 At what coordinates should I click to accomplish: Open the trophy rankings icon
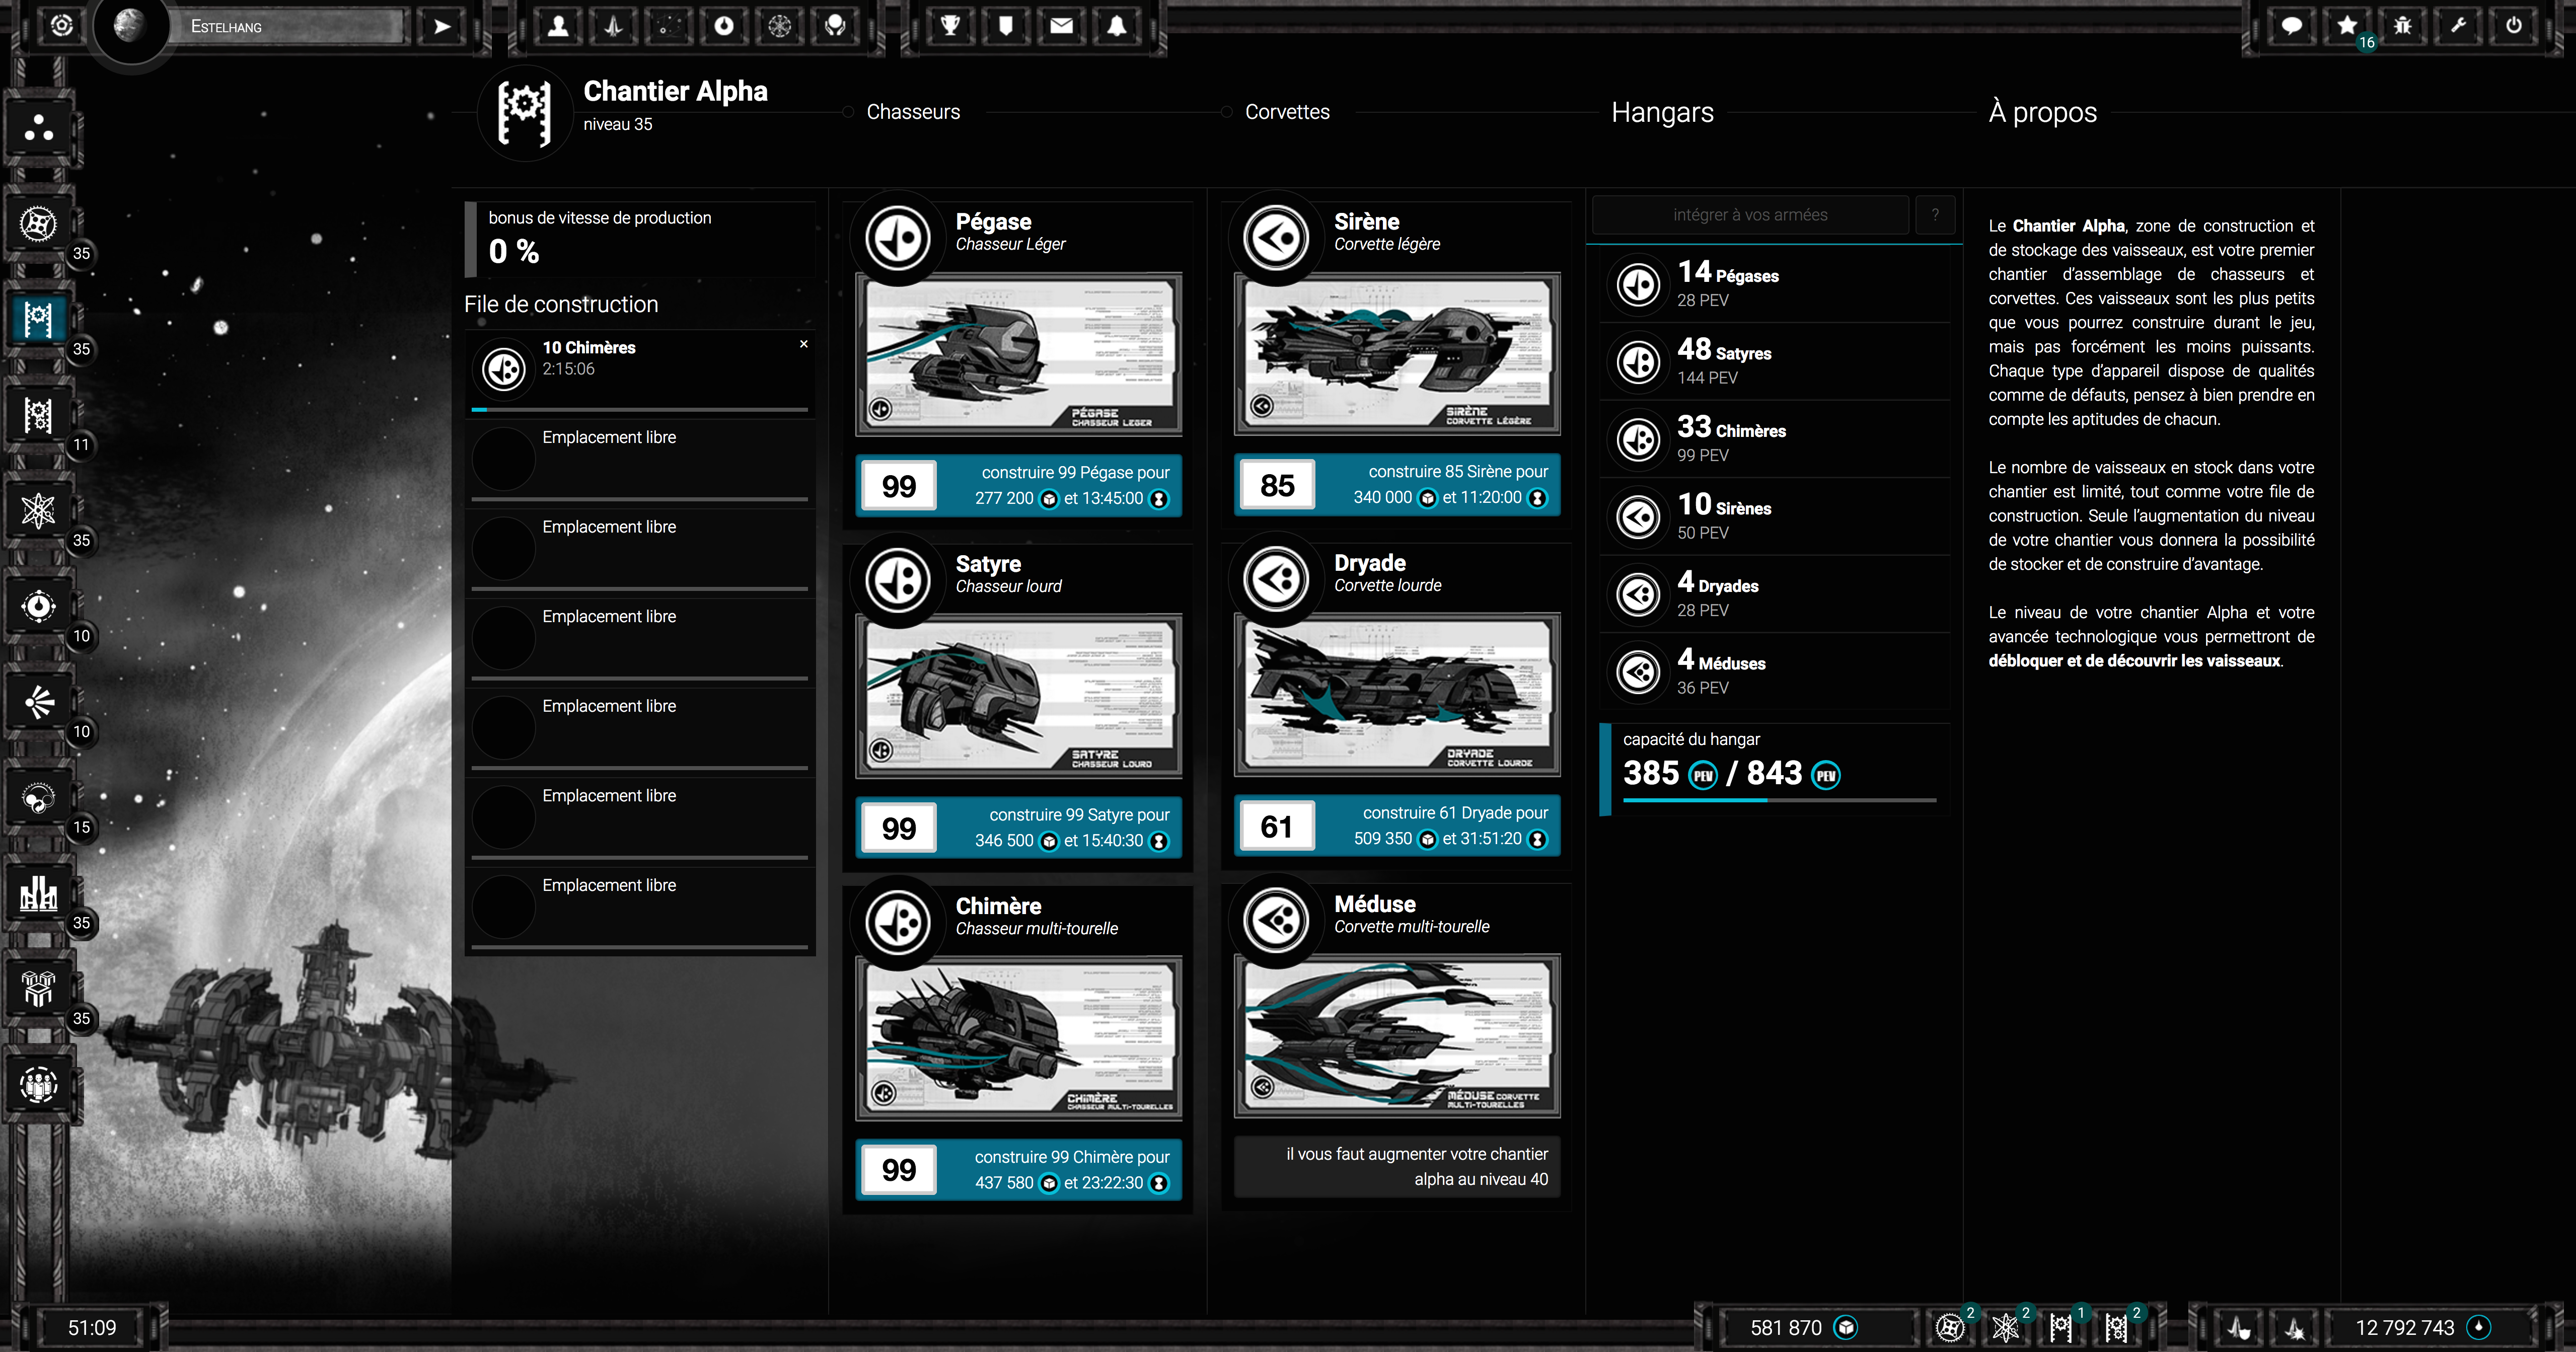pyautogui.click(x=950, y=26)
